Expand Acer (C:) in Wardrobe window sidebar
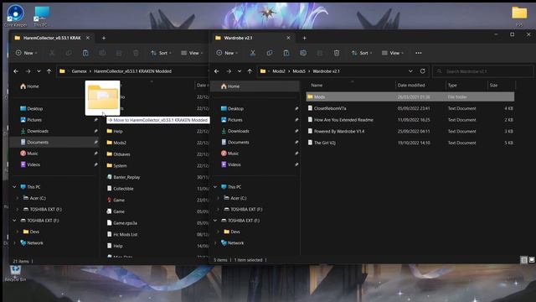Screen dimensions: 536x302 point(218,198)
